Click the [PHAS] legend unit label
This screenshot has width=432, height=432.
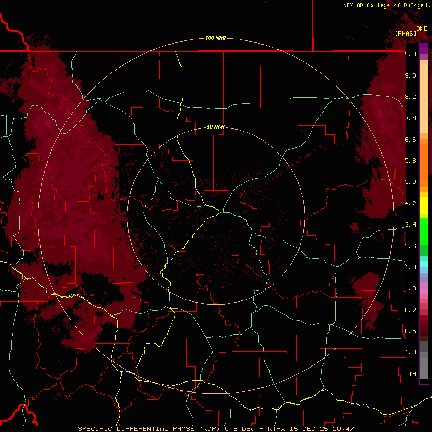(406, 33)
